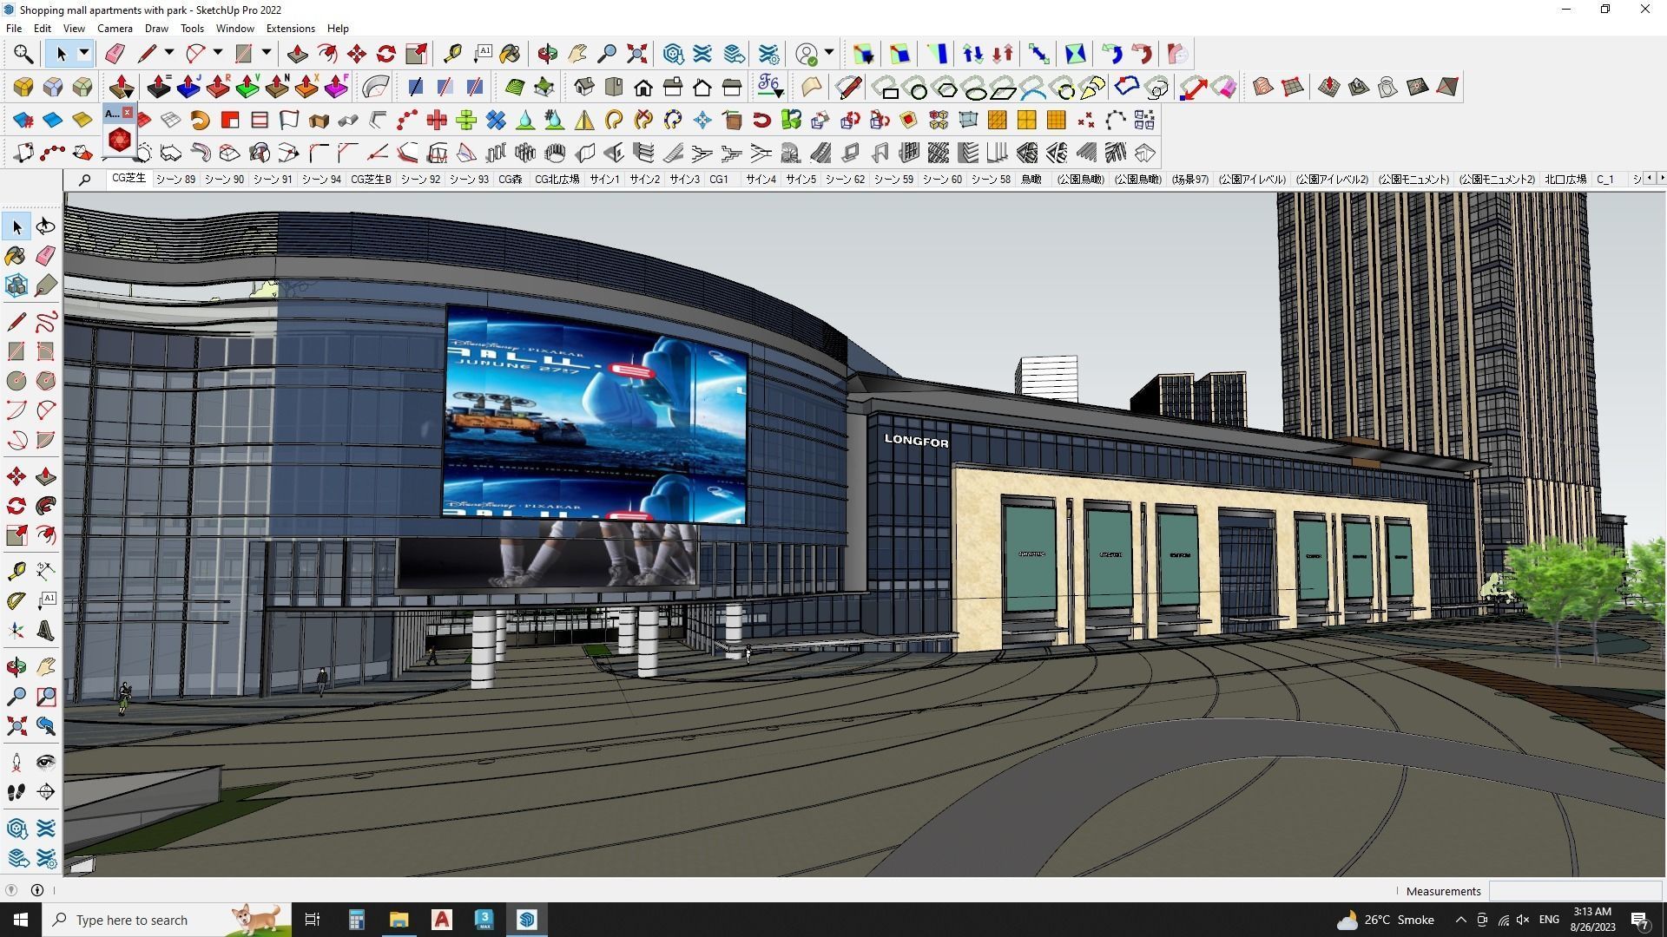Viewport: 1667px width, 937px height.
Task: Click the Search SketchUp magnifier icon
Action: [23, 54]
